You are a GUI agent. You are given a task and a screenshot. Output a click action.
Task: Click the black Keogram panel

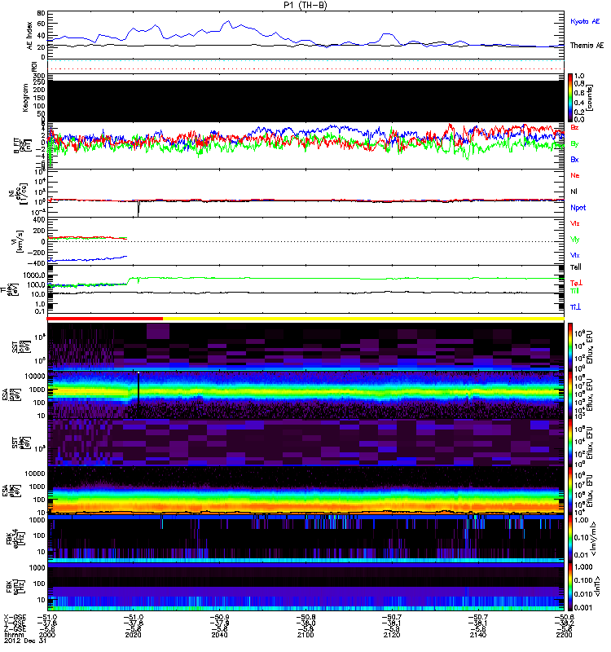click(305, 101)
